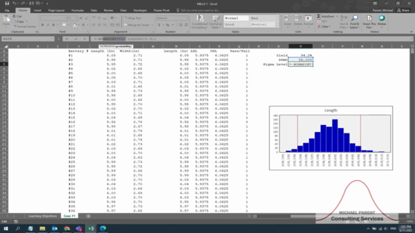Switch to the Power Pivot tab
The height and width of the screenshot is (233, 415).
pos(161,10)
